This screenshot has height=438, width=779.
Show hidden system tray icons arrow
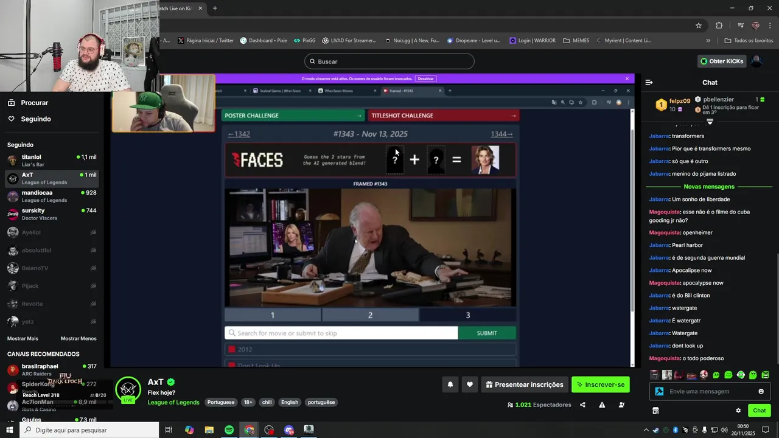[x=647, y=430]
